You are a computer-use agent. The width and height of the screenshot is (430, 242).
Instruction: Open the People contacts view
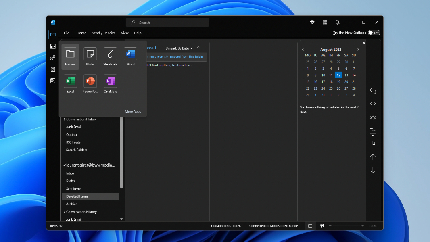pyautogui.click(x=53, y=58)
